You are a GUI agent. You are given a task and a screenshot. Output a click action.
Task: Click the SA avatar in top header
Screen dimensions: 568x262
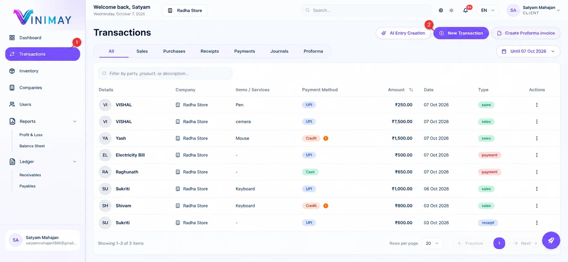coord(513,10)
